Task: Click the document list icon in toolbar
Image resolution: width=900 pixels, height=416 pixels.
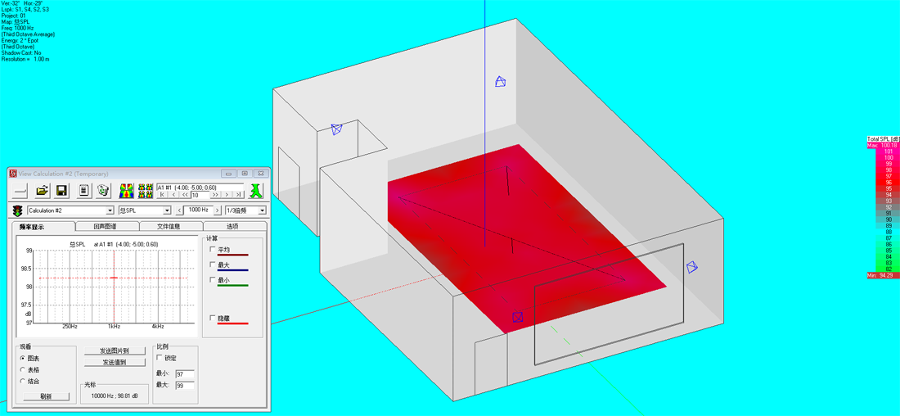Action: 83,191
